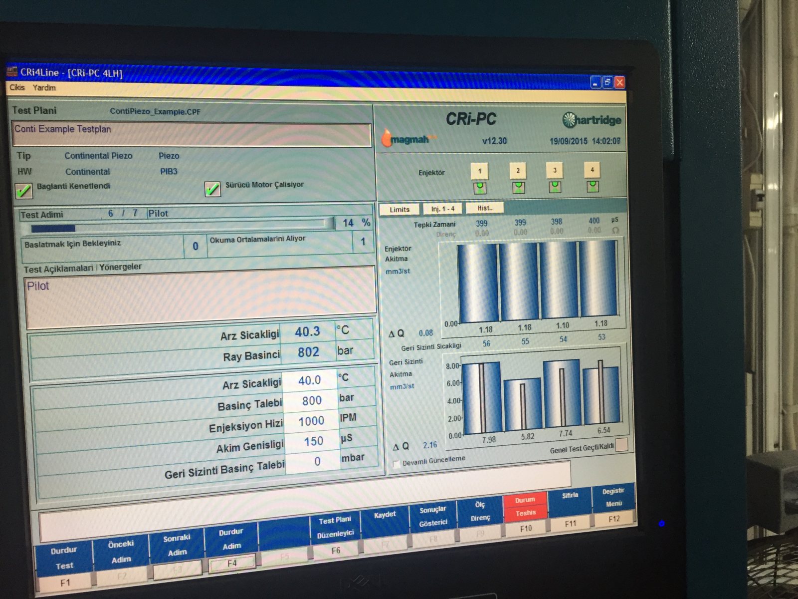Screen dimensions: 798x599
Task: Click Okuma Ortalamalarini Aliyor status text
Action: point(257,239)
